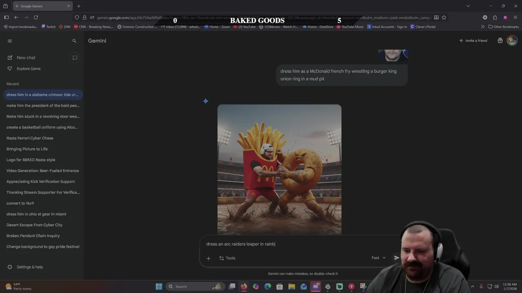522x293 pixels.
Task: Click the taskbar Search box
Action: click(195, 286)
